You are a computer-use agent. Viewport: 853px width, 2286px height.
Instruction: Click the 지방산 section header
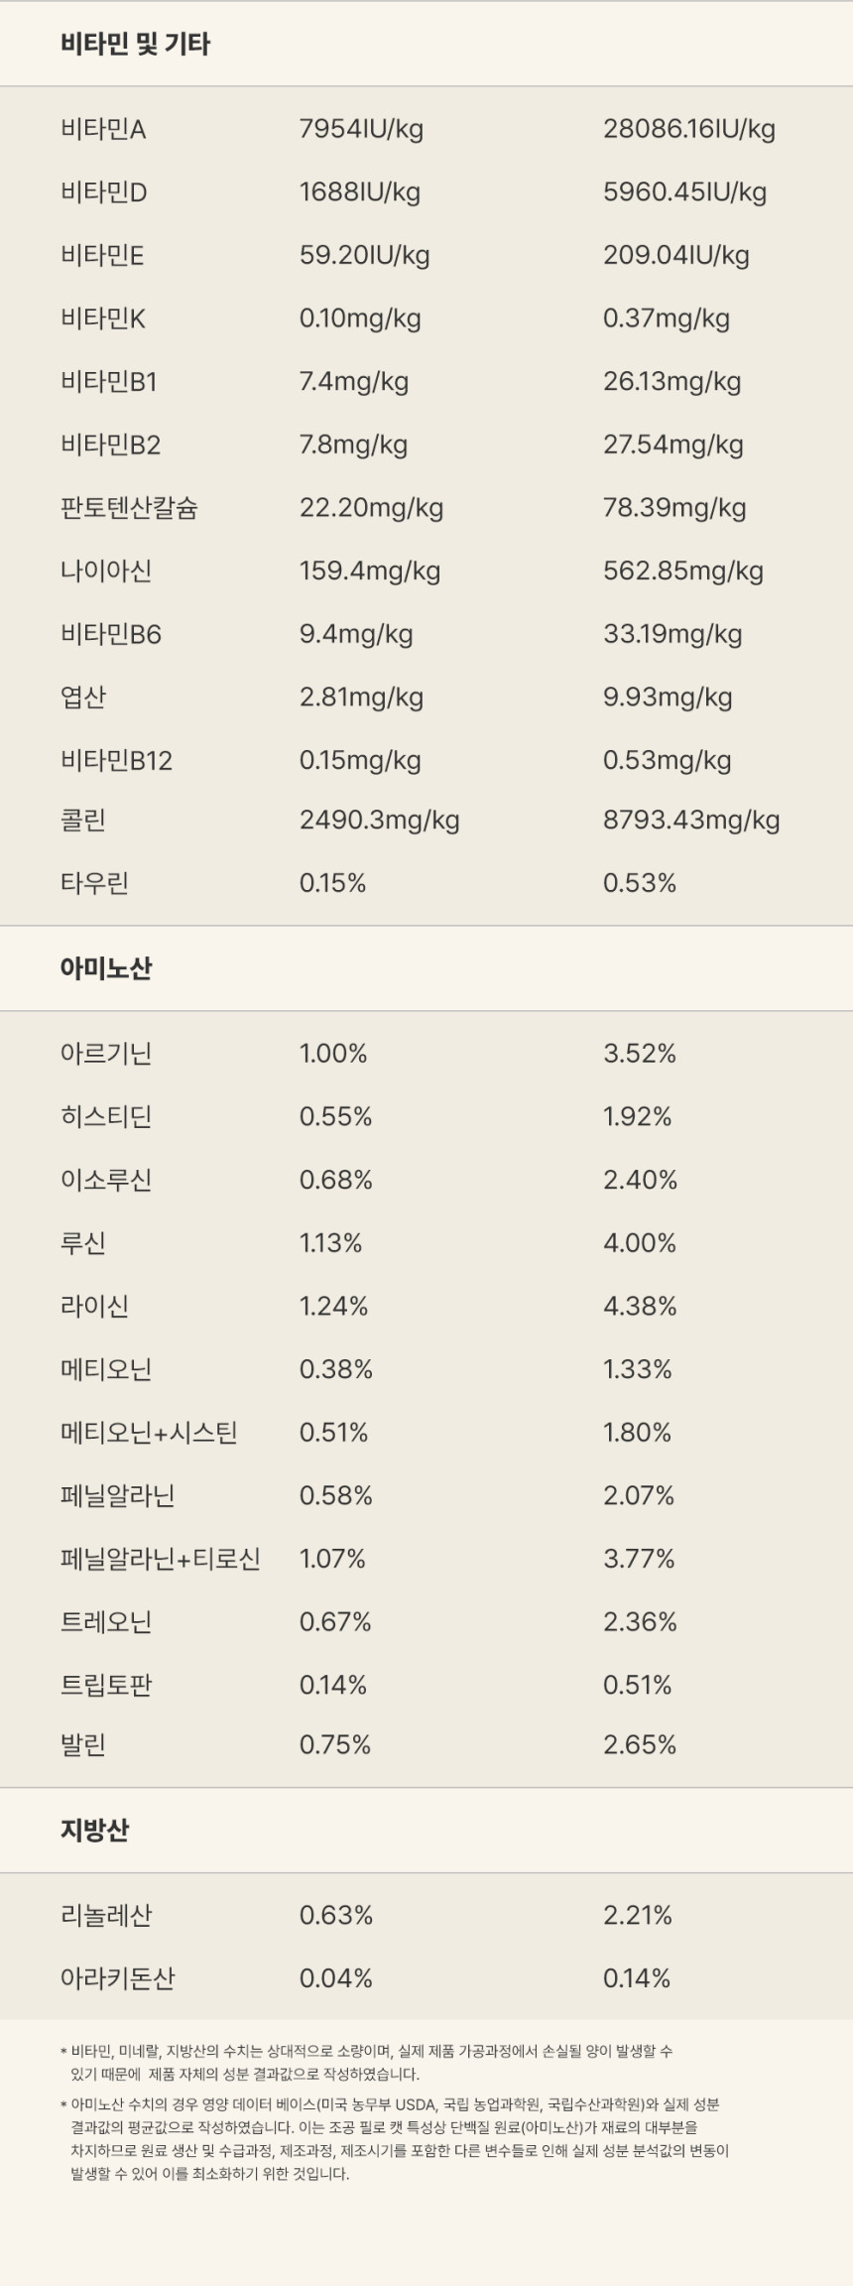point(94,1830)
